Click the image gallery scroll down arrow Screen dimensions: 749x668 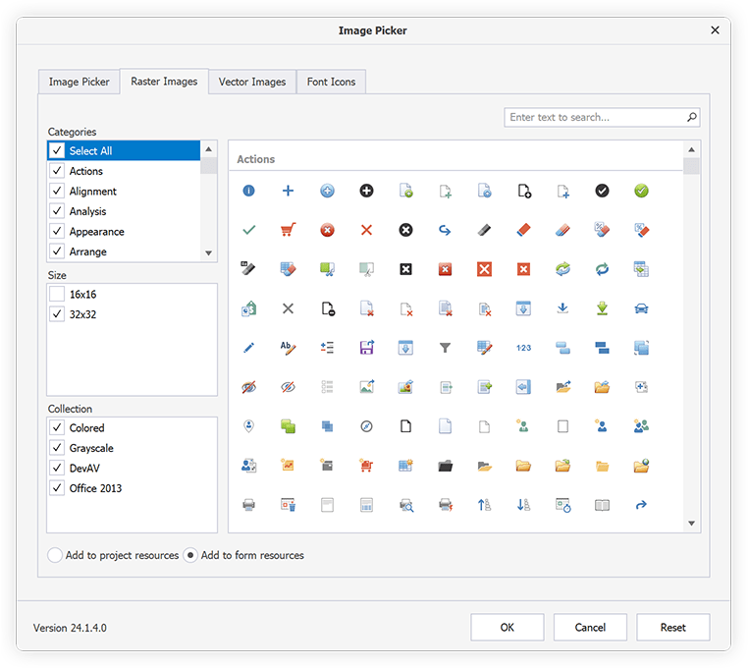691,524
